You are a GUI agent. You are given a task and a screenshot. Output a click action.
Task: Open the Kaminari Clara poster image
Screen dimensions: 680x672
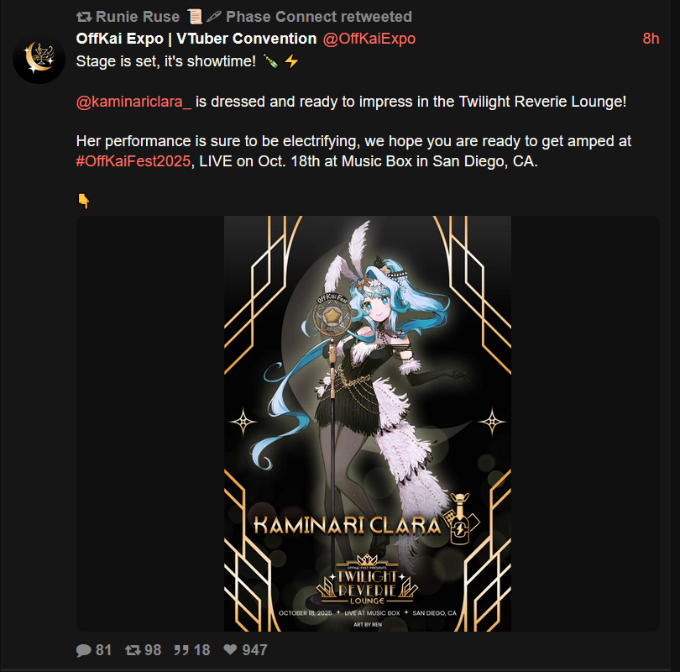[x=368, y=423]
